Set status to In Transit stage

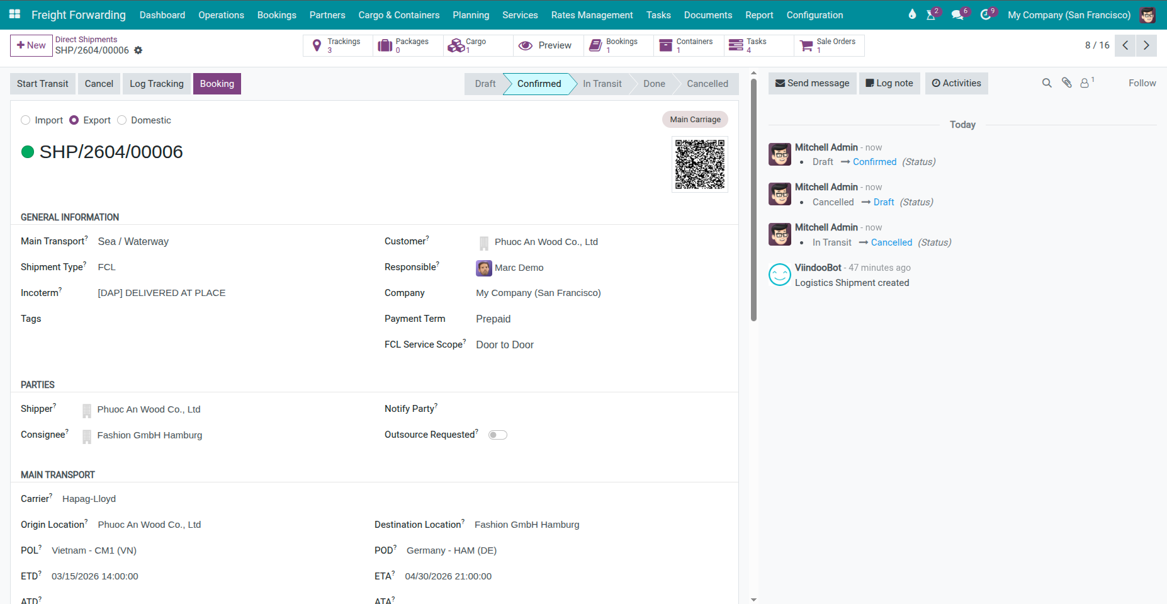click(x=602, y=84)
